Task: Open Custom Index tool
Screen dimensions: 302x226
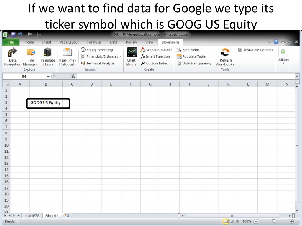Action: tap(154, 63)
